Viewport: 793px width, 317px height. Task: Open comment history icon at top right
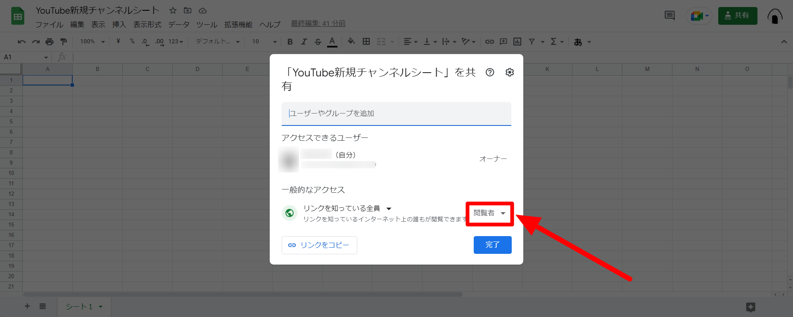(x=670, y=16)
